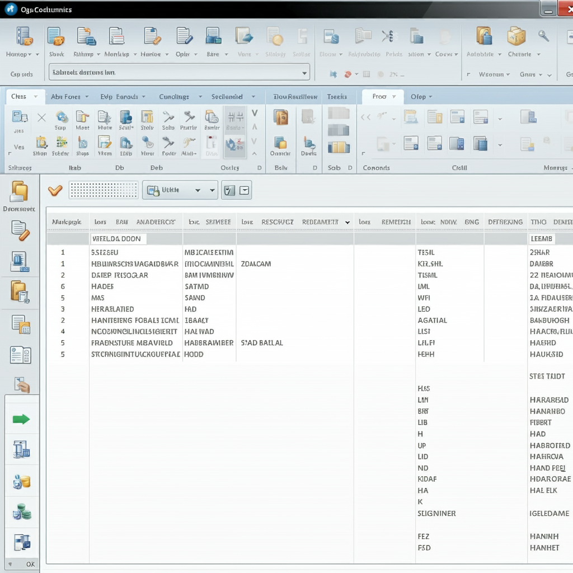Open the Orandar ribbon icon
This screenshot has height=573, width=573.
(280, 143)
